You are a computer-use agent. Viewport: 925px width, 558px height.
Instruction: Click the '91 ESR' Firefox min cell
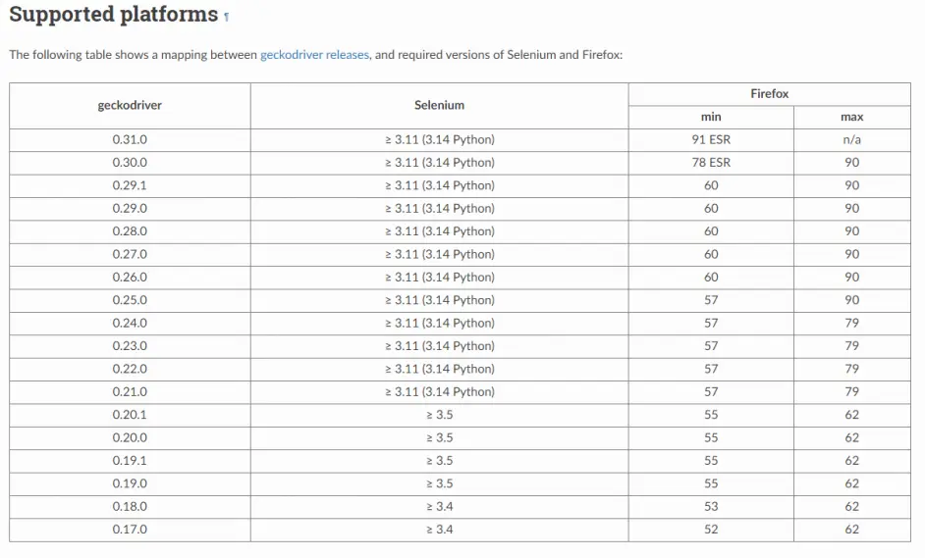[711, 140]
